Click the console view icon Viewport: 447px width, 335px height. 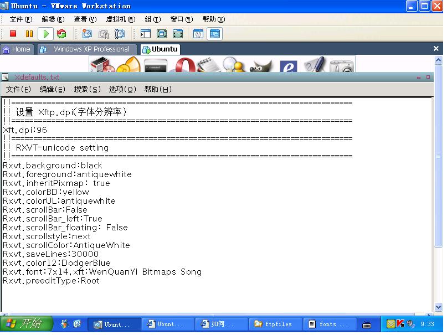(215, 34)
